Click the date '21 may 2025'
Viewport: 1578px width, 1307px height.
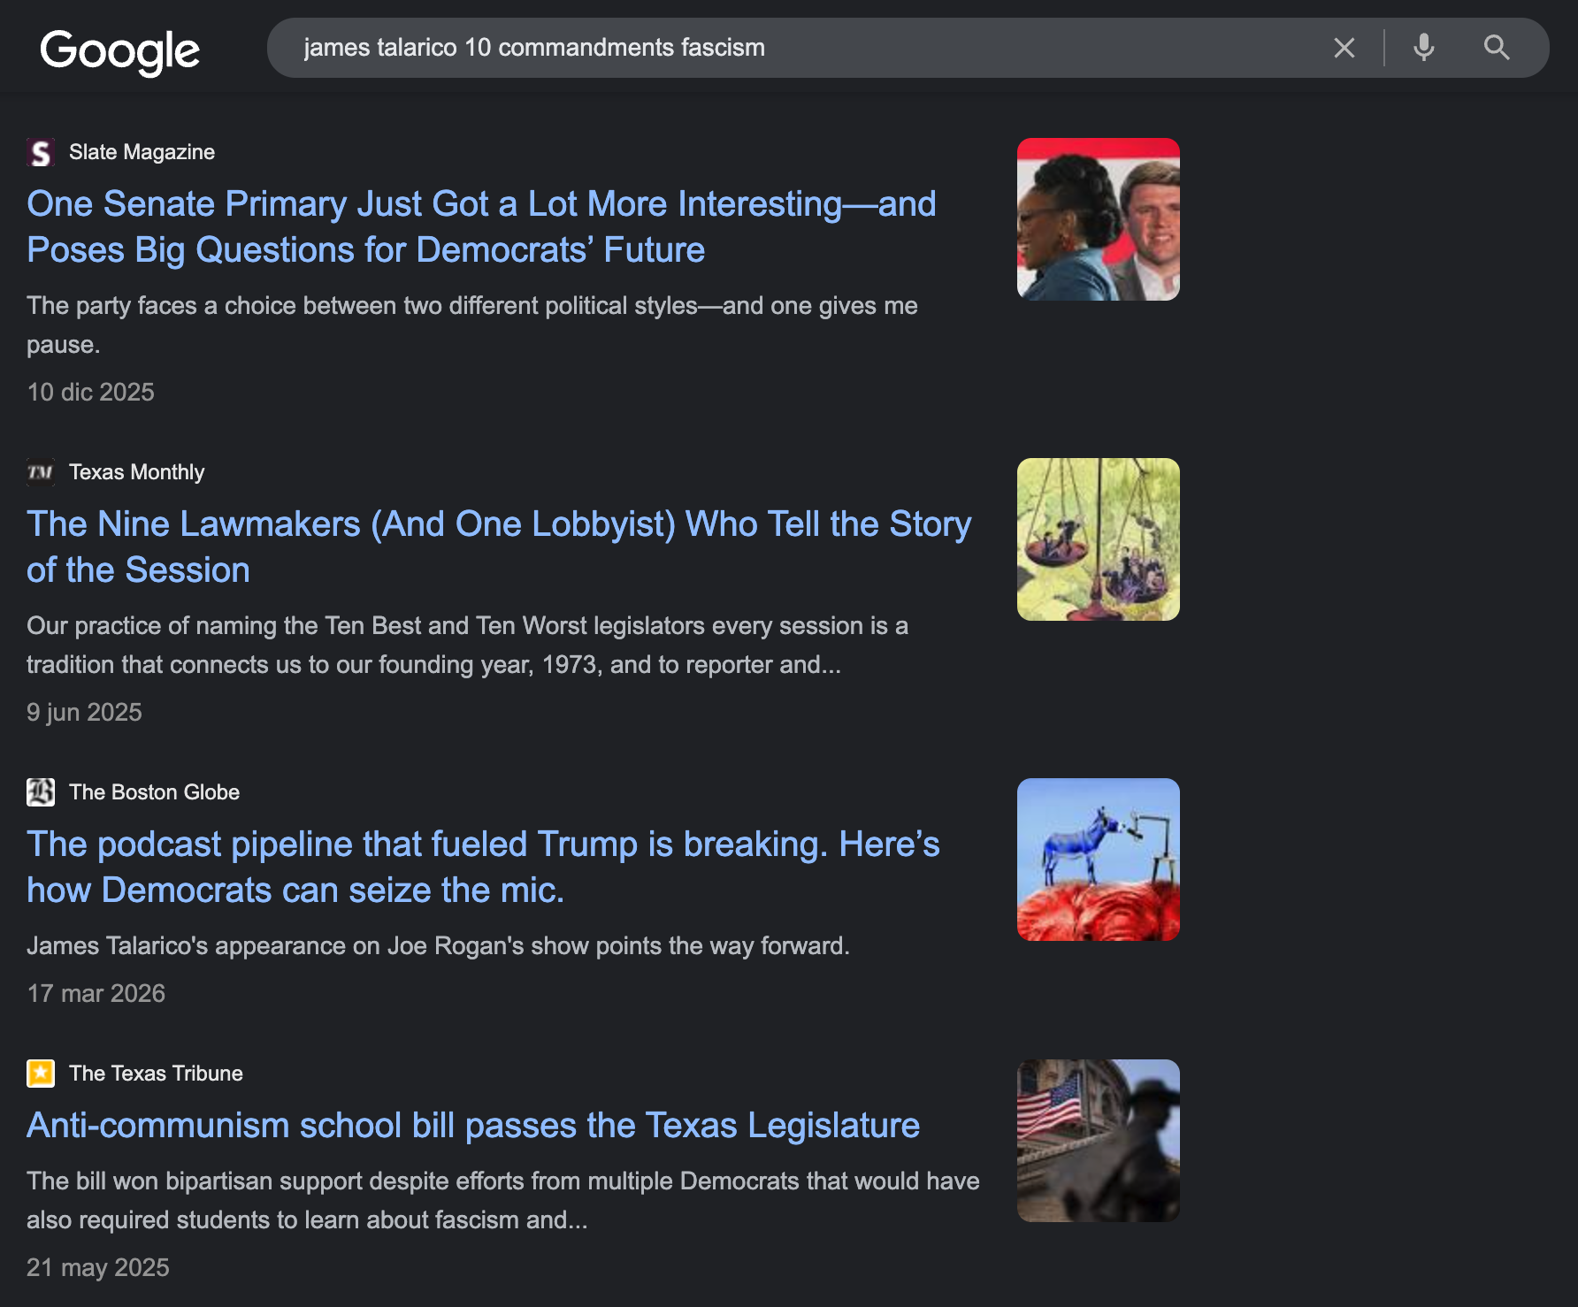pos(97,1267)
